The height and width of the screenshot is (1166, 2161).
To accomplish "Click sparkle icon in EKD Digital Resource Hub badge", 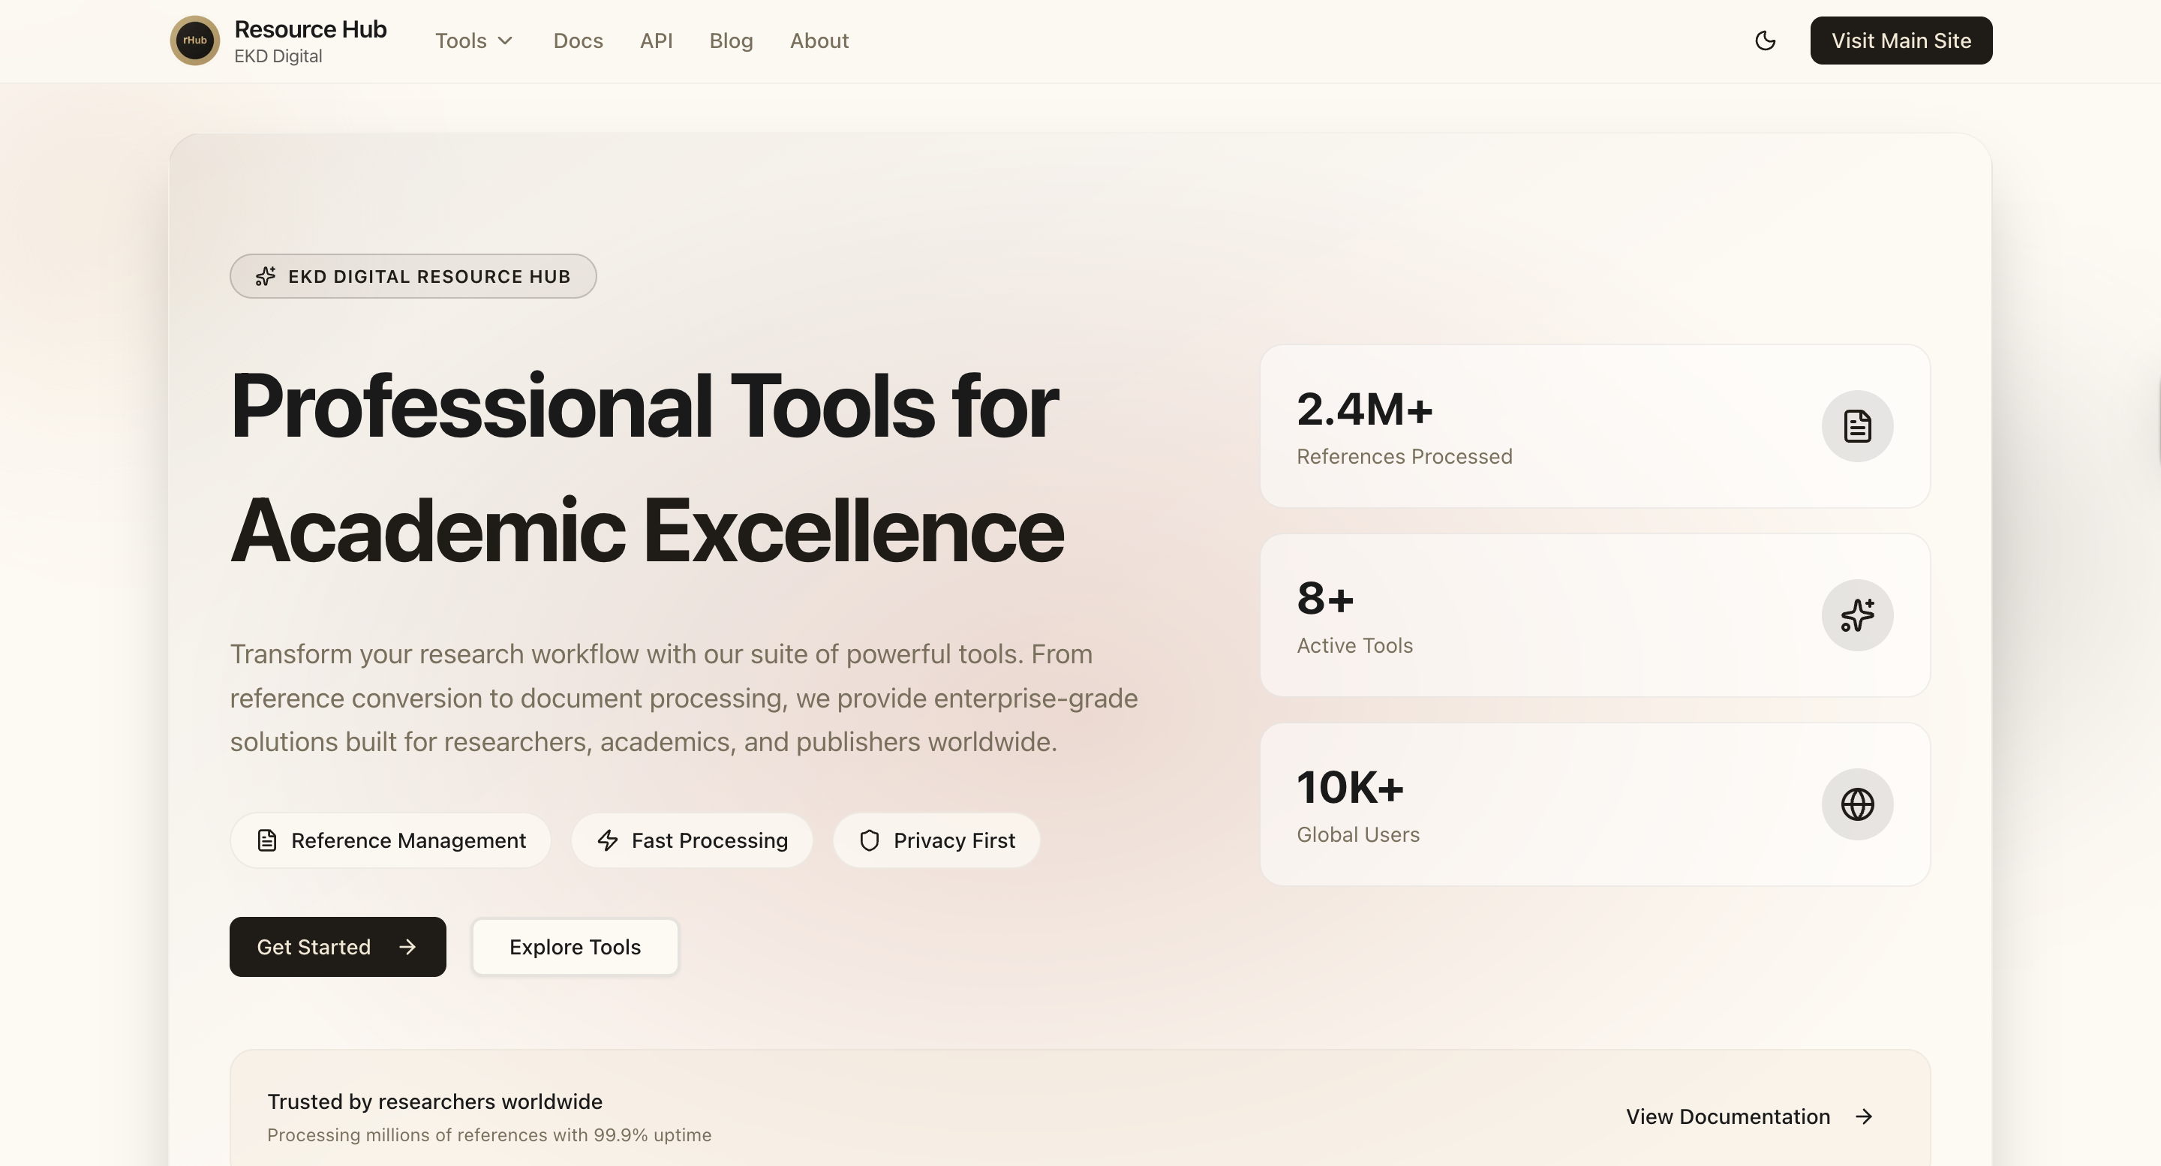I will coord(265,276).
